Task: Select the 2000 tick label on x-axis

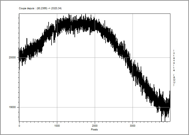Action: click(x=95, y=126)
